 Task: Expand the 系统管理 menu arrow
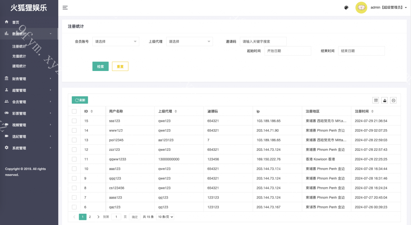(51, 148)
